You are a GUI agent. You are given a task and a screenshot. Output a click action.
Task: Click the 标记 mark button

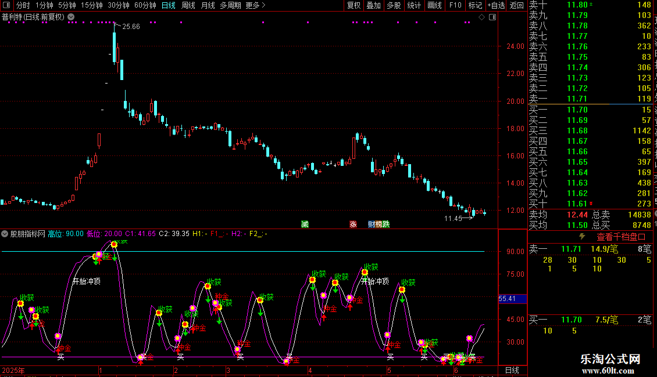475,5
